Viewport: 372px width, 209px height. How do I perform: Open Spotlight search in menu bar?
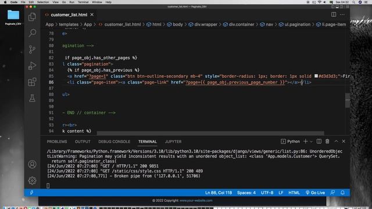pos(353,2)
